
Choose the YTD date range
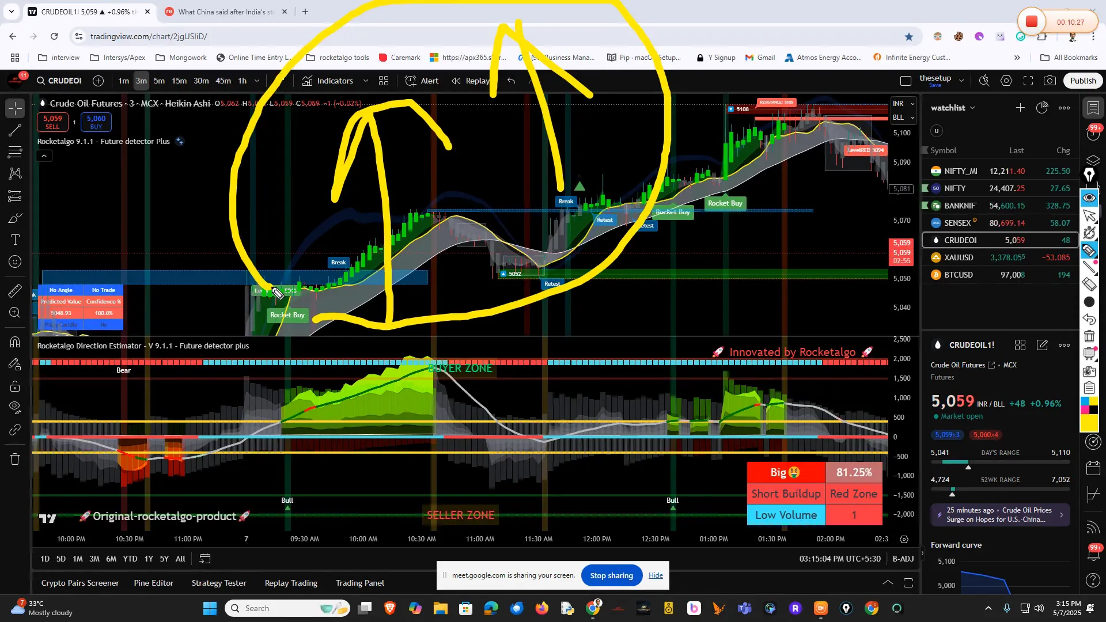tap(130, 559)
